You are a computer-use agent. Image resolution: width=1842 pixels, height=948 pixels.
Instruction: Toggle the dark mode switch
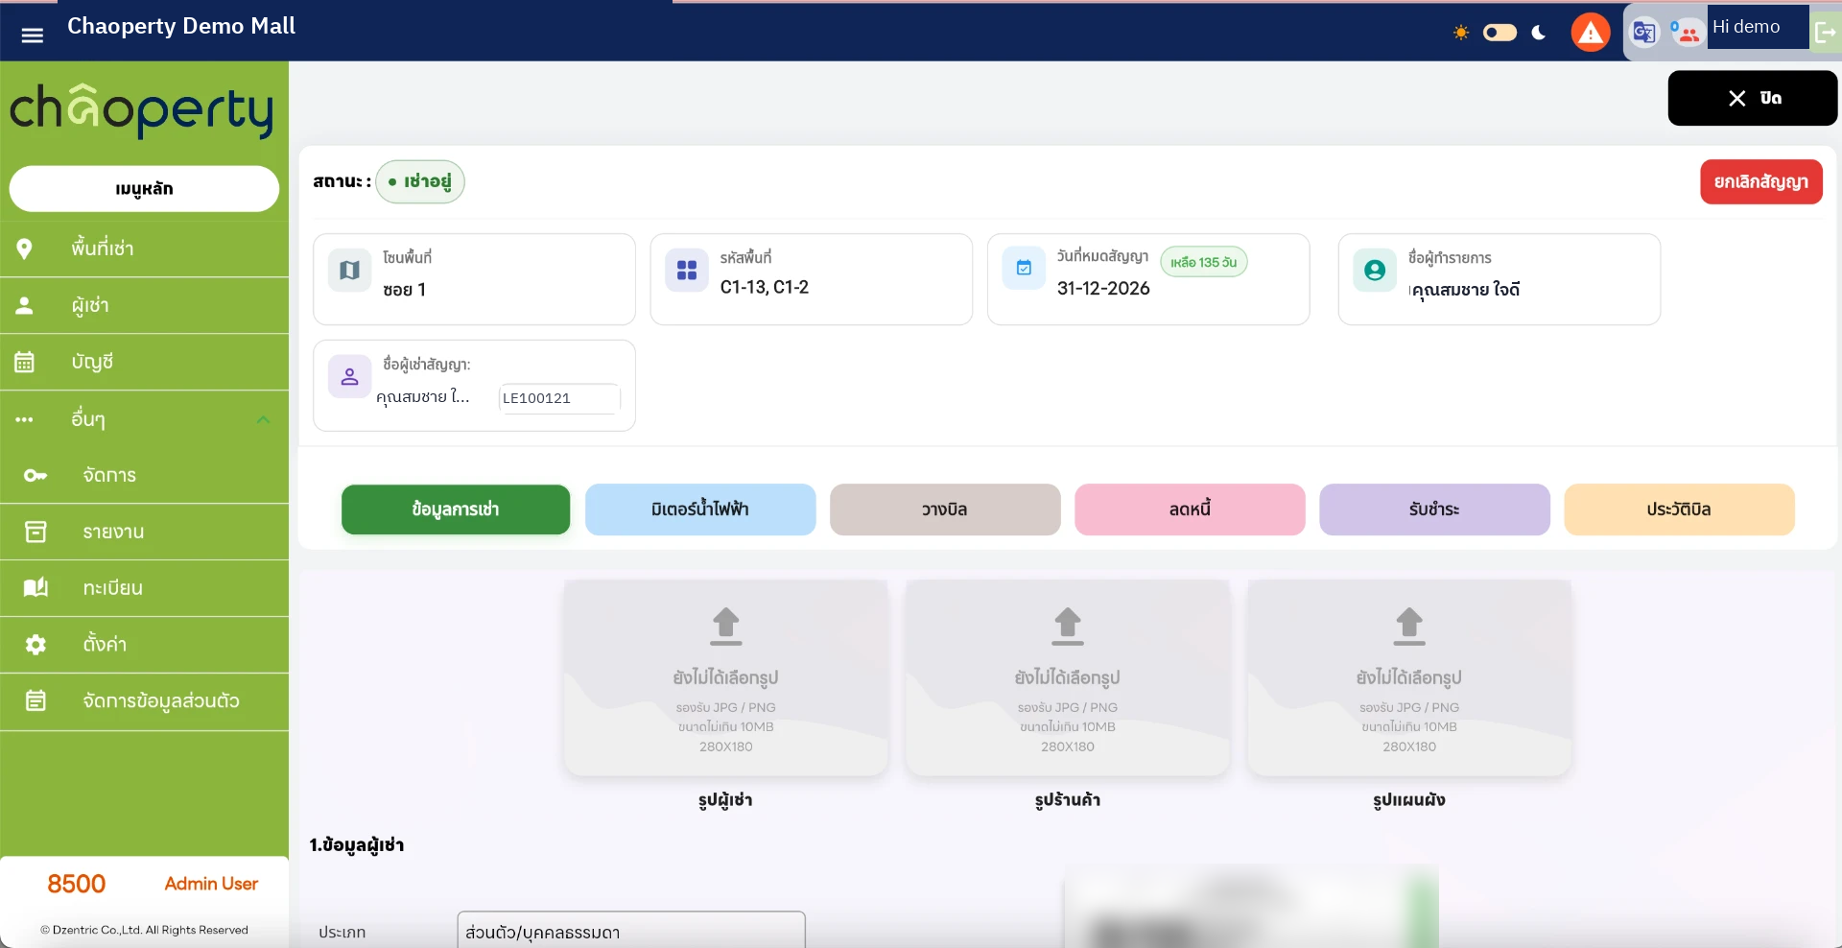pos(1500,33)
